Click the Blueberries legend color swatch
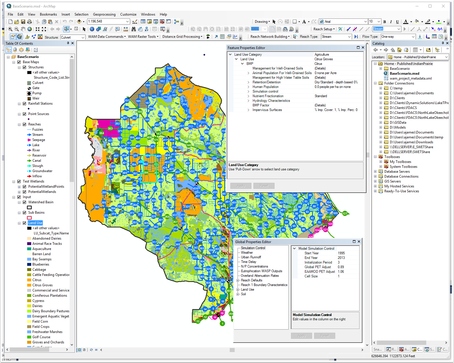The width and height of the screenshot is (454, 363). point(29,264)
